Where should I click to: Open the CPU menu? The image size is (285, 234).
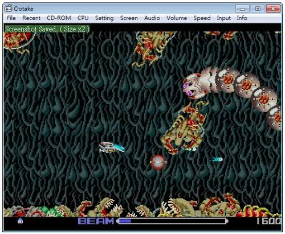[83, 18]
